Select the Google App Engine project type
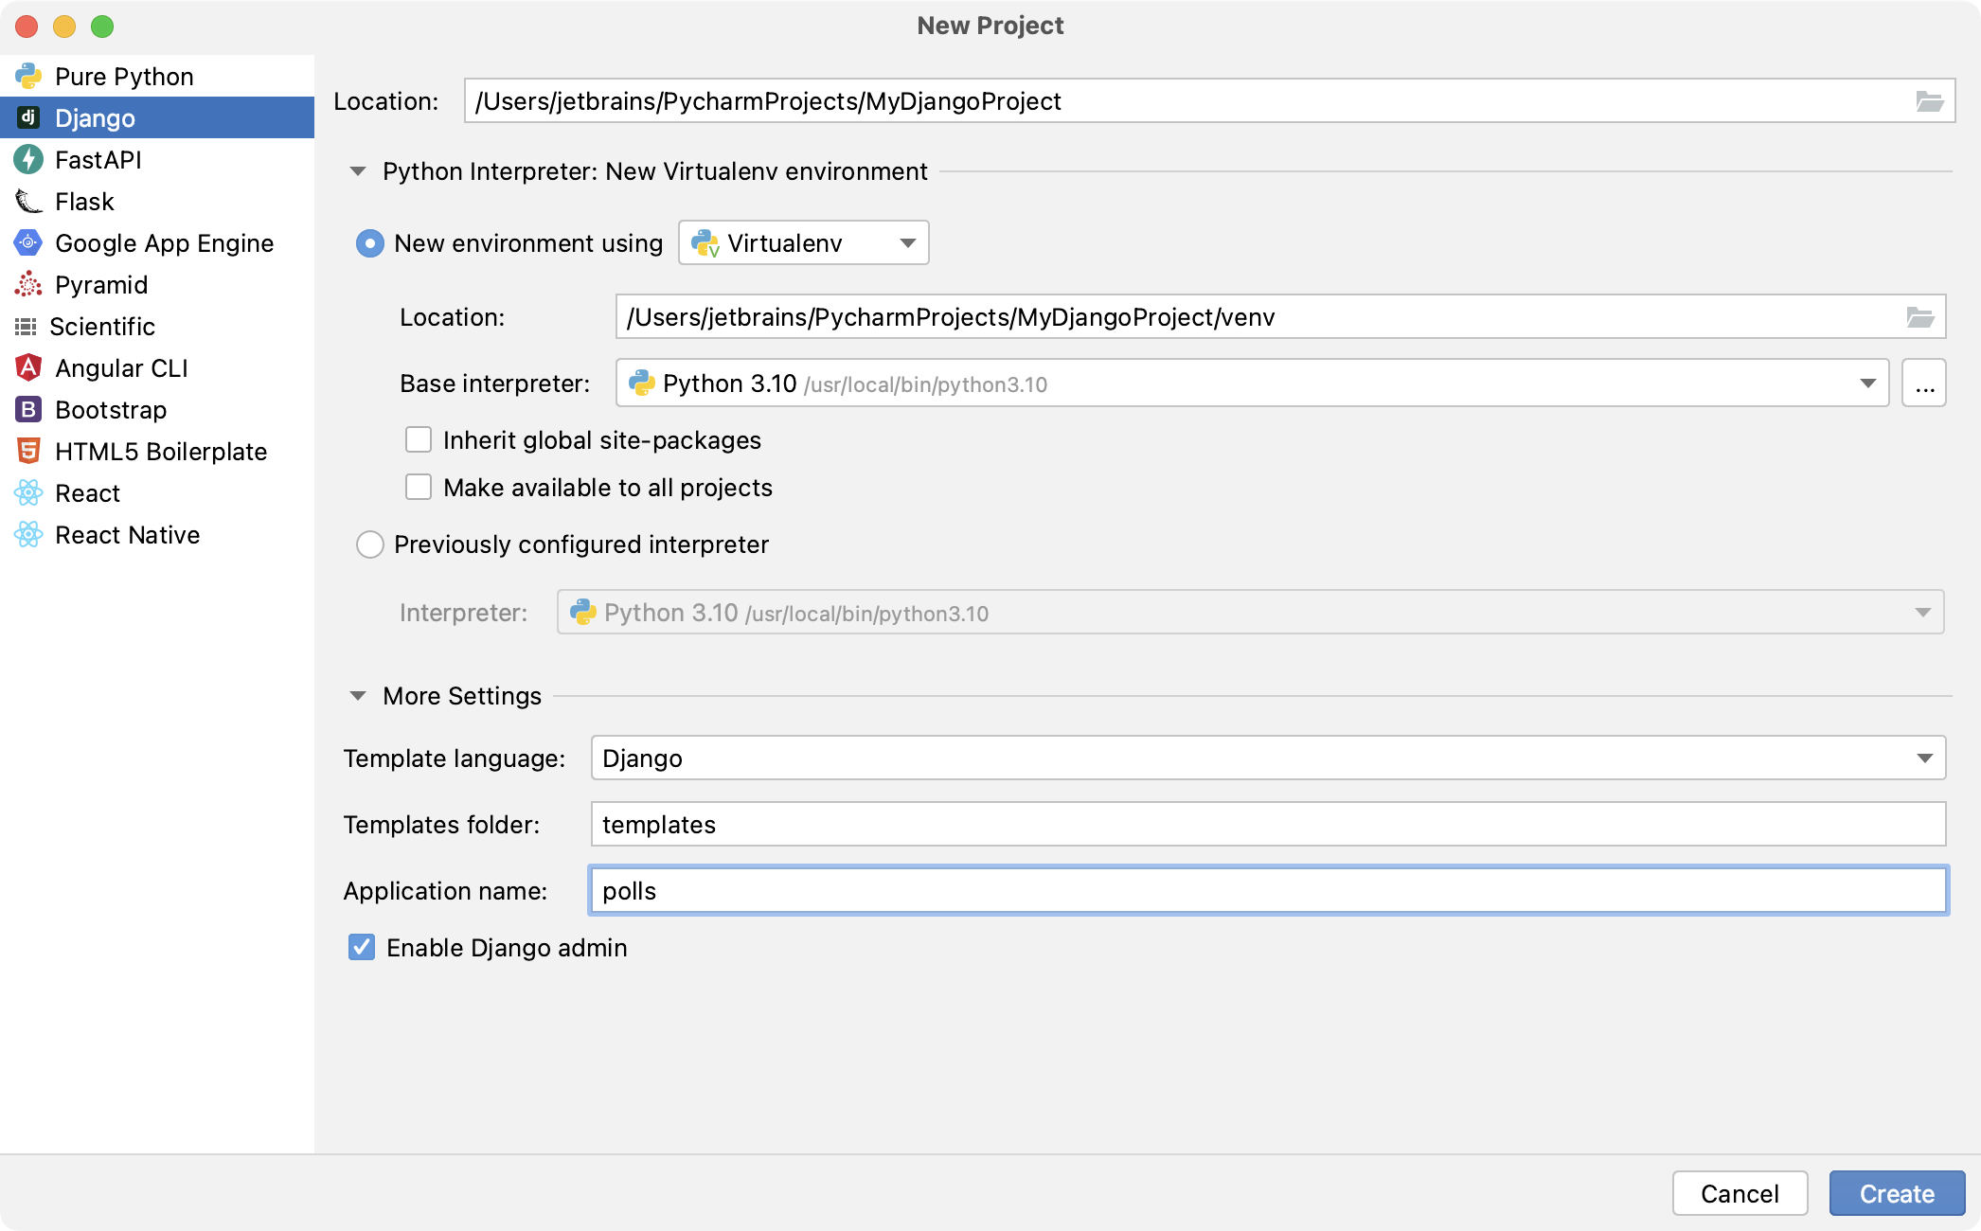Image resolution: width=1981 pixels, height=1231 pixels. click(162, 242)
